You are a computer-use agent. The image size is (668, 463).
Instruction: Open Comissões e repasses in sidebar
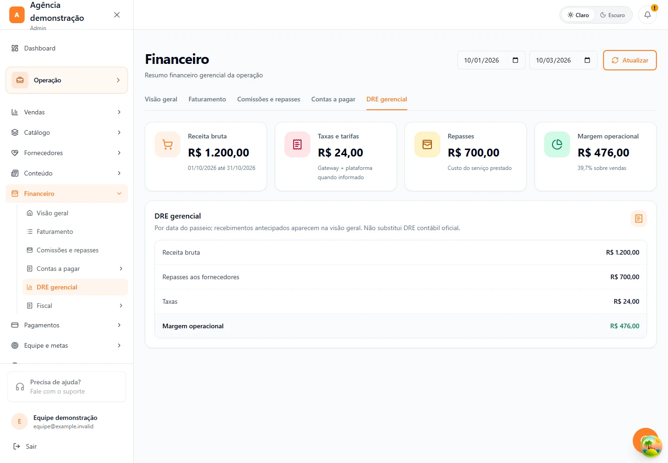(75, 250)
